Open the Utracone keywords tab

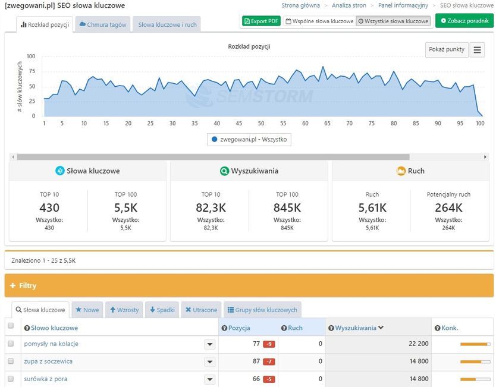click(201, 310)
